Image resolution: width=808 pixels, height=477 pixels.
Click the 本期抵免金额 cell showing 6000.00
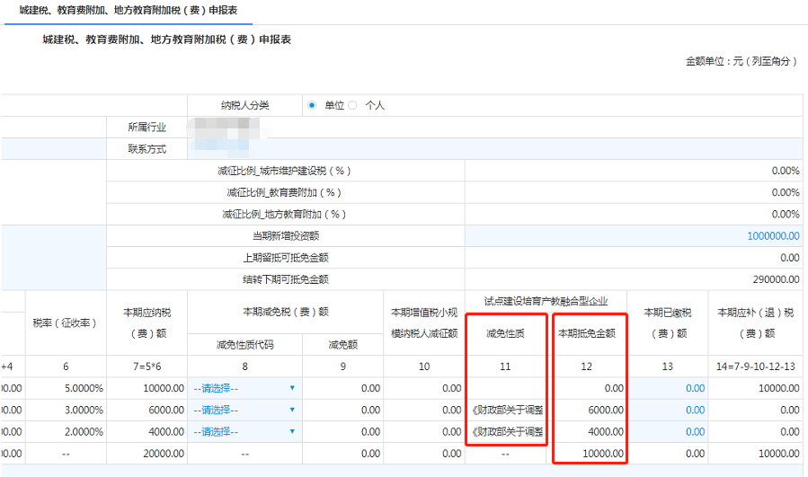[x=589, y=410]
